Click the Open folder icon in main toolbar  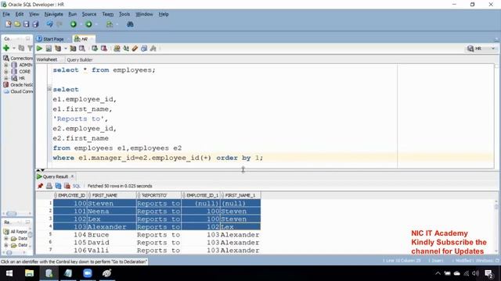[x=17, y=24]
